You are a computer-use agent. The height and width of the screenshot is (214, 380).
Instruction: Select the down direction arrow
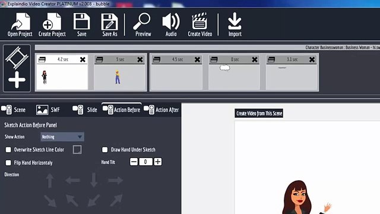(94, 180)
